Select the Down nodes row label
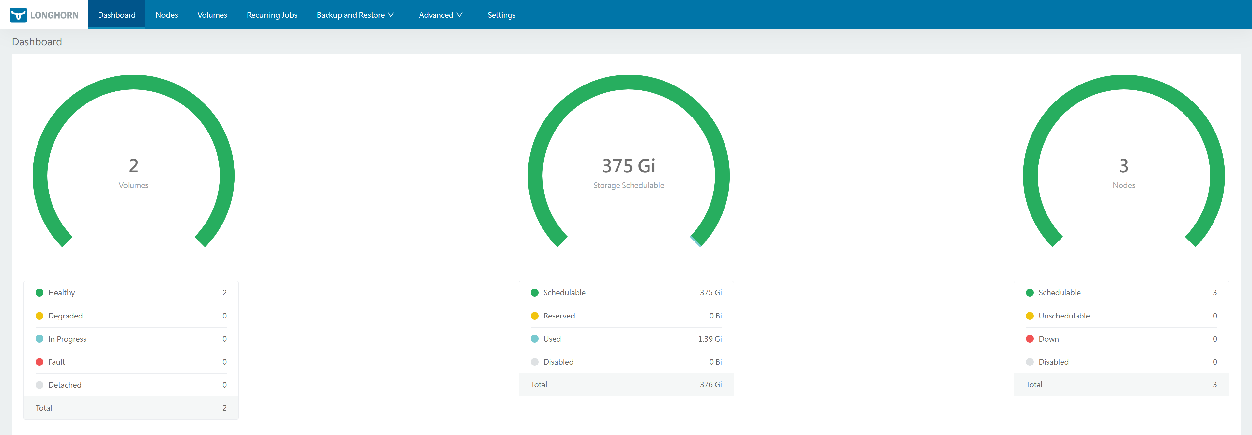Image resolution: width=1252 pixels, height=435 pixels. pos(1048,339)
